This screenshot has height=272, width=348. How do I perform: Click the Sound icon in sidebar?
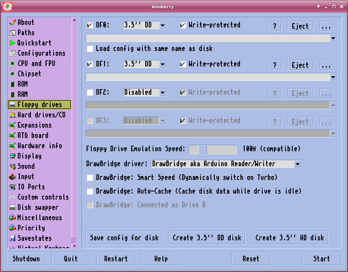click(12, 166)
